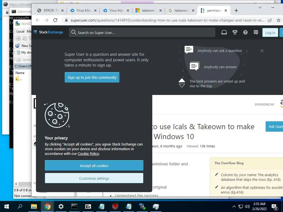Viewport: 283px width, 212px height.
Task: Close the takeown Microsoft tab
Action: click(x=161, y=10)
